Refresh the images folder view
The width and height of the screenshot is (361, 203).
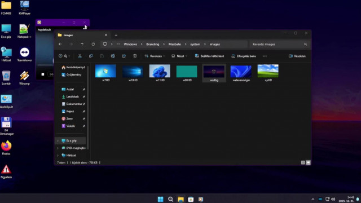pos(93,44)
